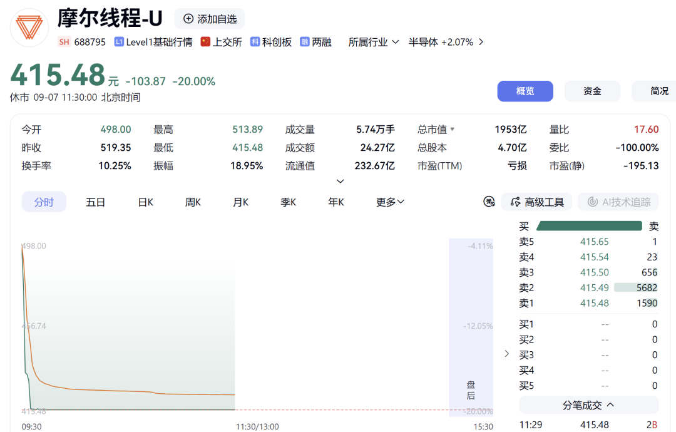Click the round chart settings icon beside 高级工具
The height and width of the screenshot is (432, 676).
point(489,202)
